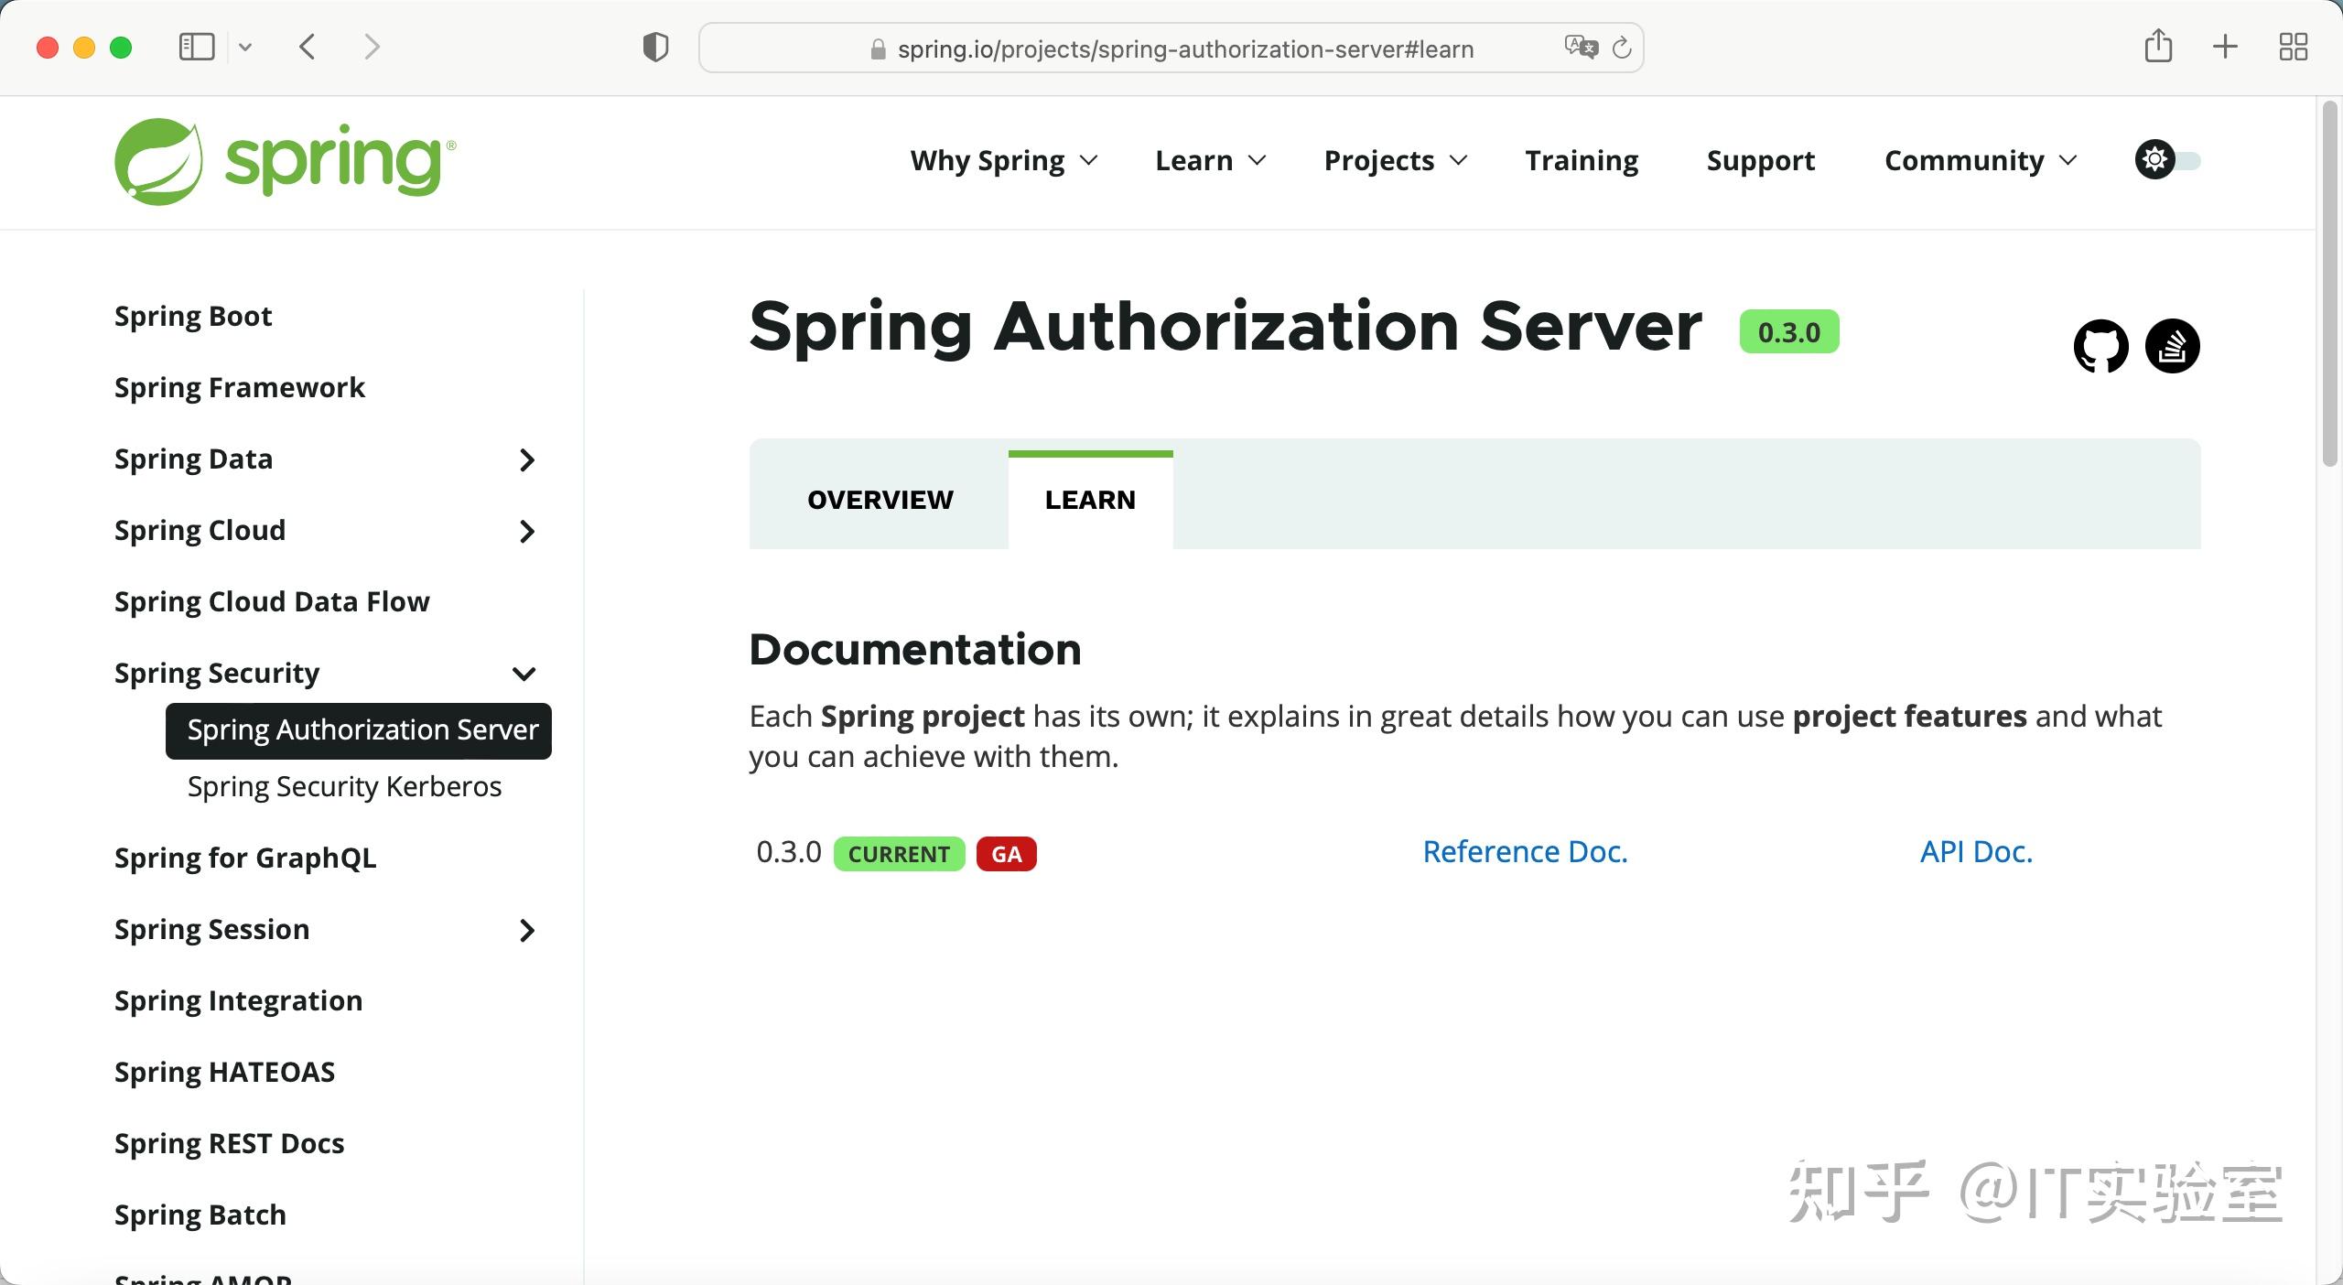
Task: Click the Spring logo
Action: coord(284,161)
